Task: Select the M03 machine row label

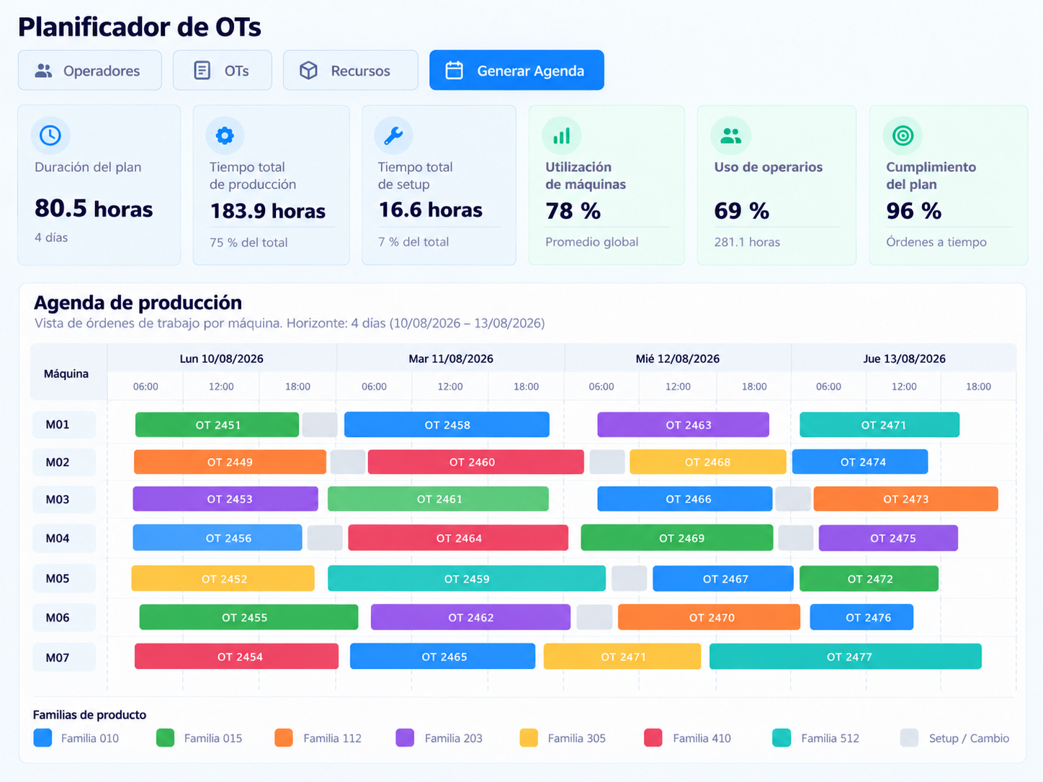Action: point(64,499)
